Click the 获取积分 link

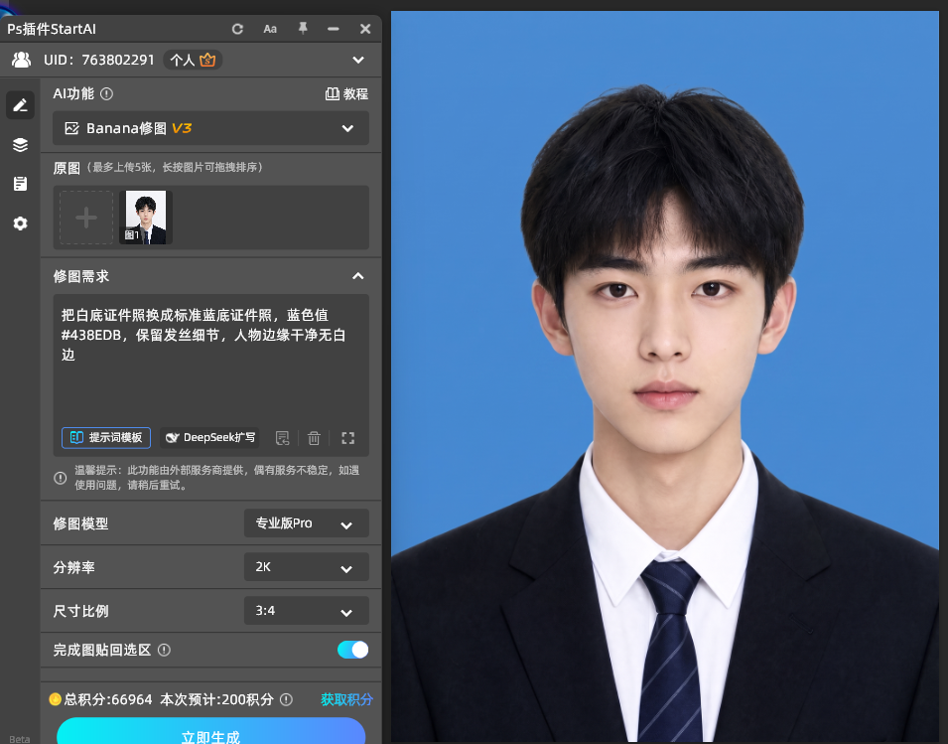pos(346,699)
